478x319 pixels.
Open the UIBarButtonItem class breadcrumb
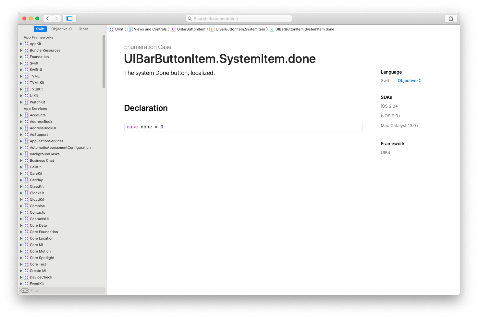[x=191, y=29]
